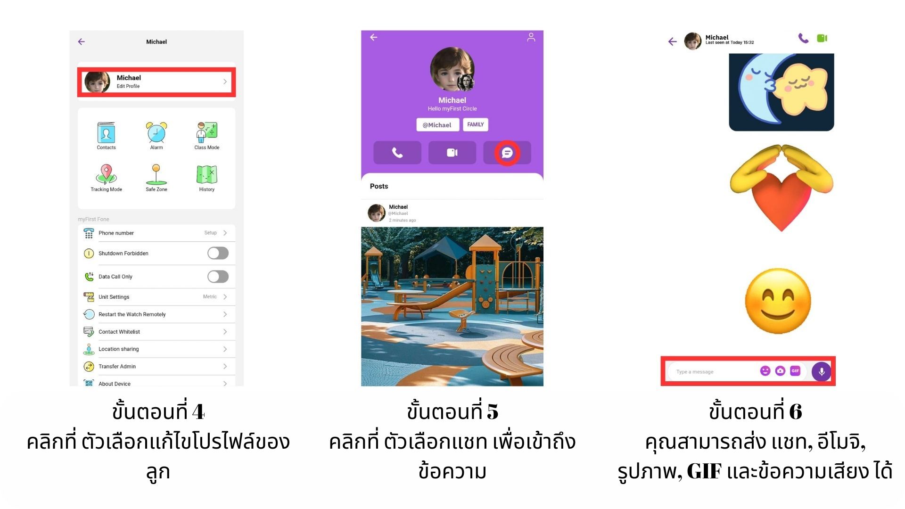The image size is (905, 509).
Task: Open Class Mode icon
Action: tap(206, 132)
